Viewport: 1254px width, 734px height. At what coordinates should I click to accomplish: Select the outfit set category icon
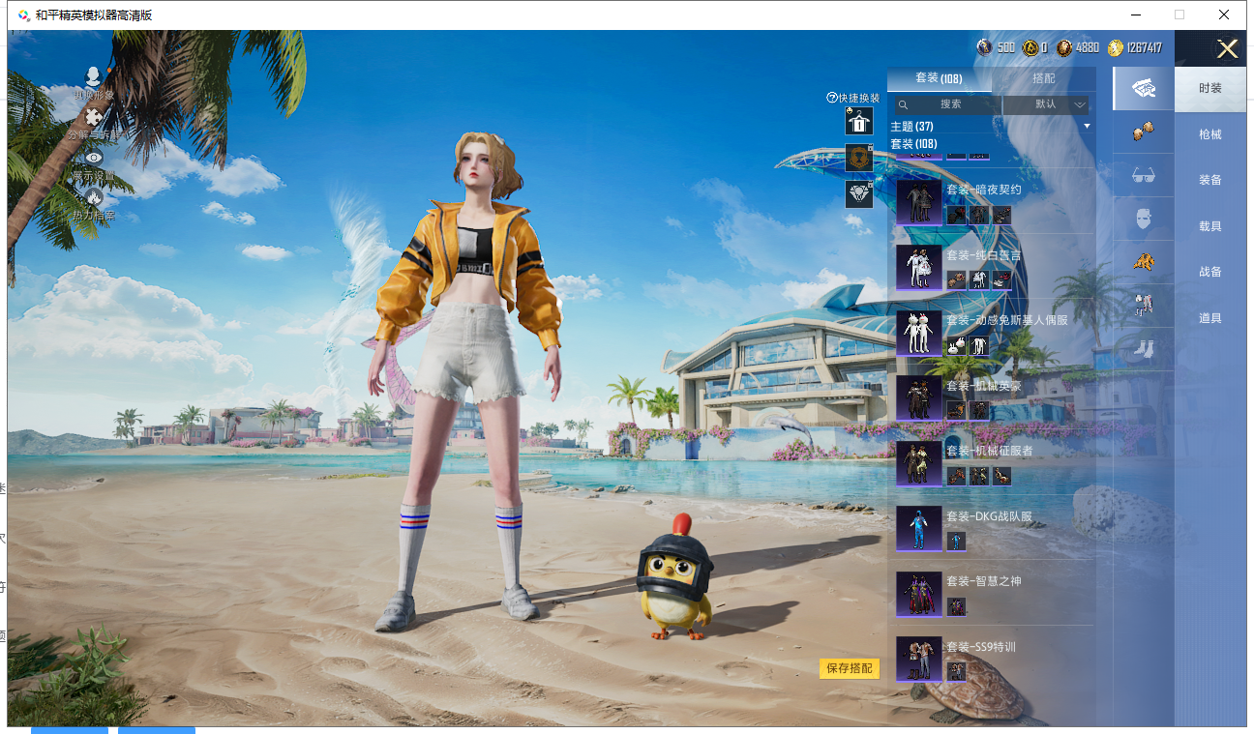[x=1144, y=88]
